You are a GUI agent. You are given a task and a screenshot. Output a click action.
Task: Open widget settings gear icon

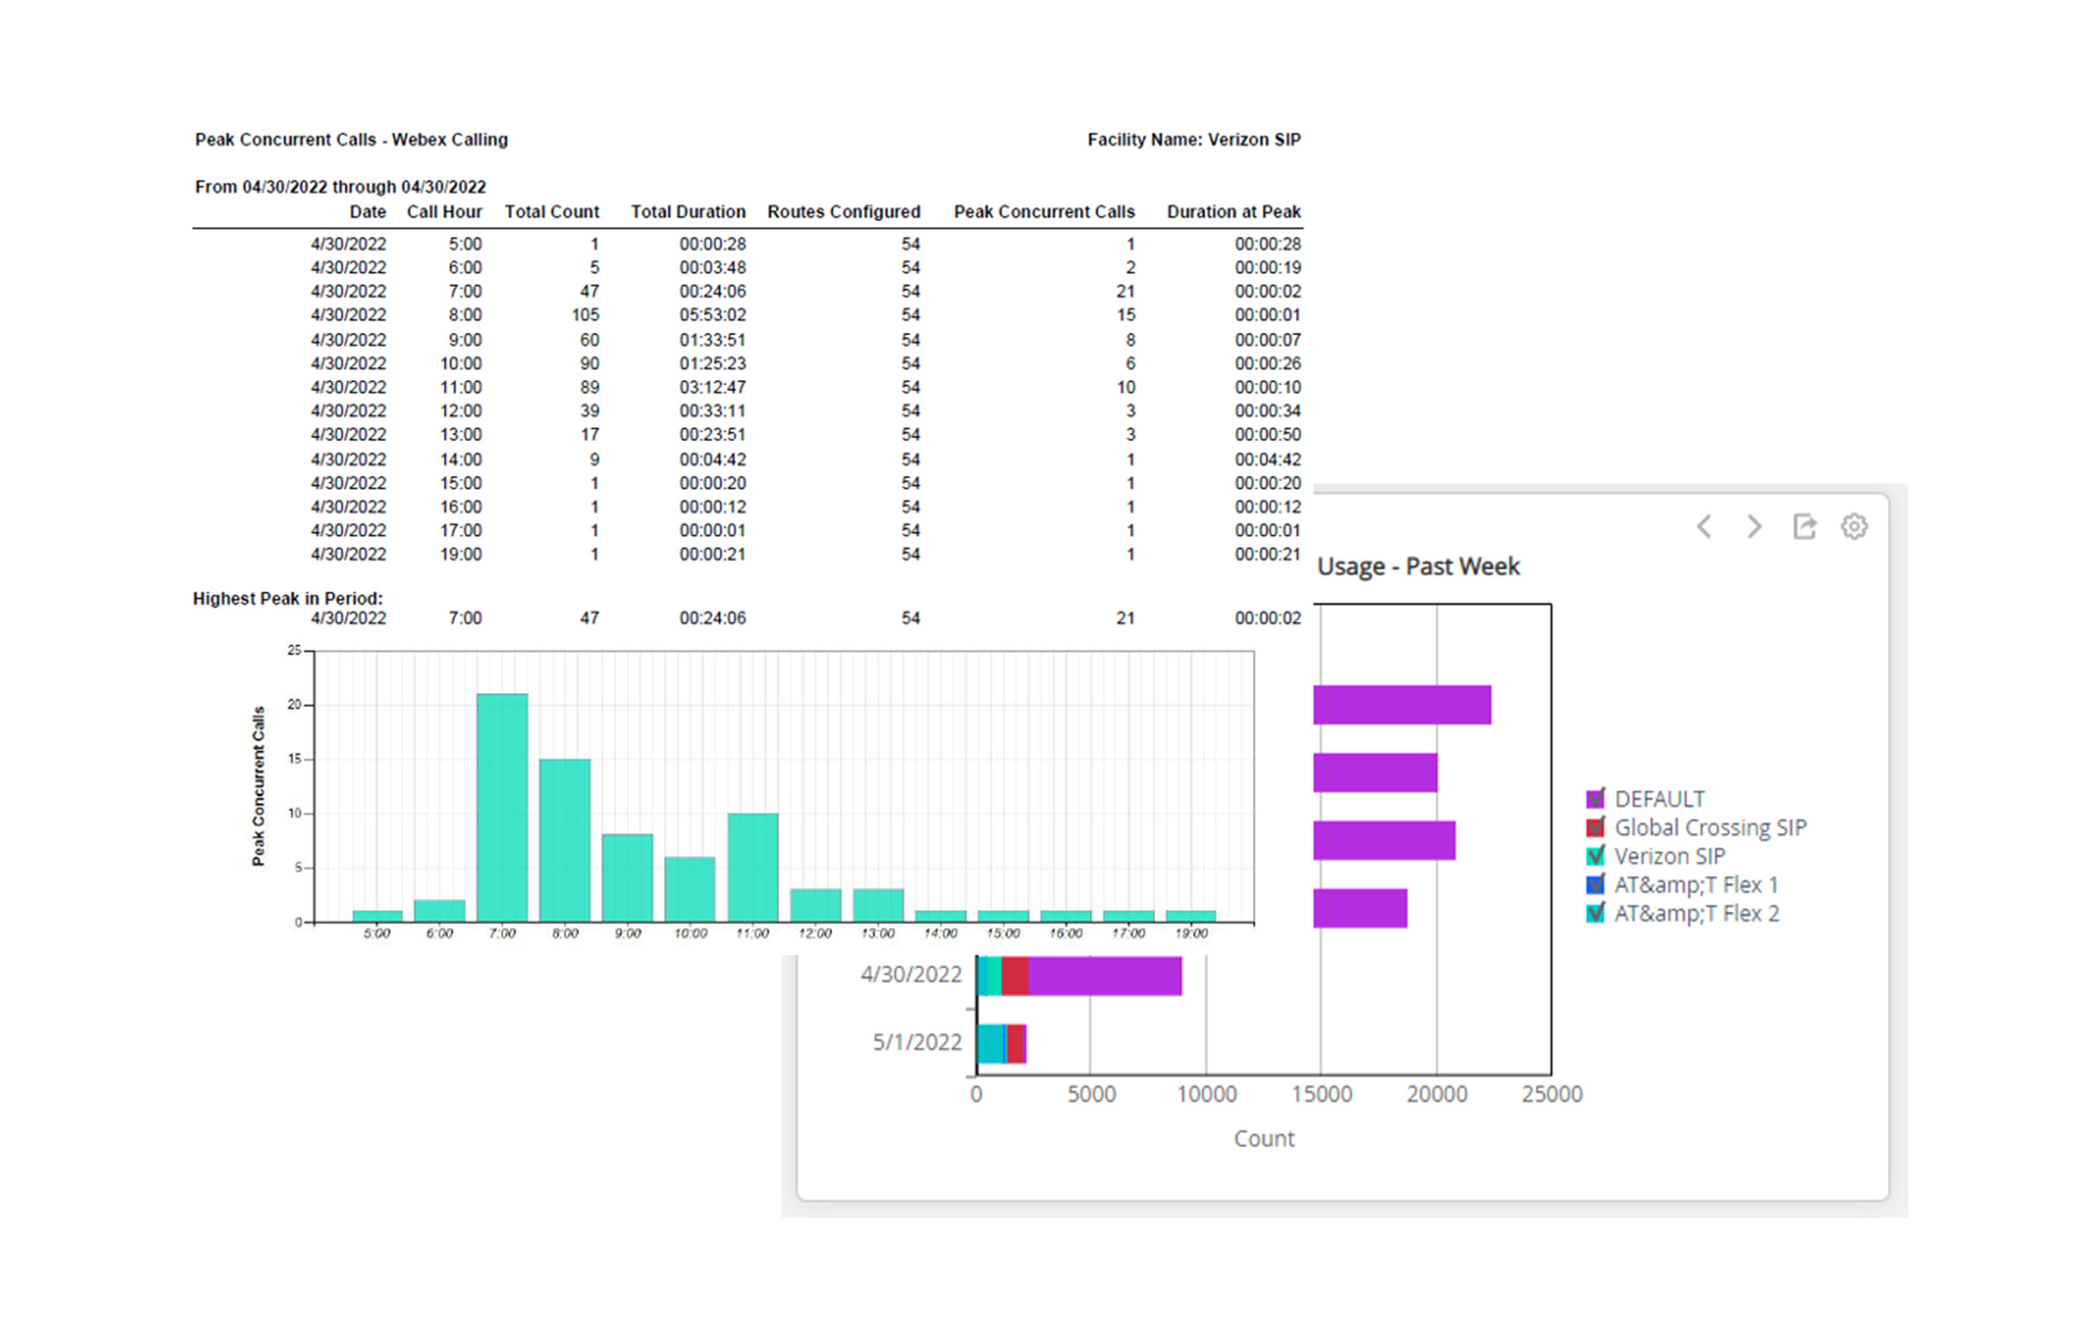pos(1853,526)
